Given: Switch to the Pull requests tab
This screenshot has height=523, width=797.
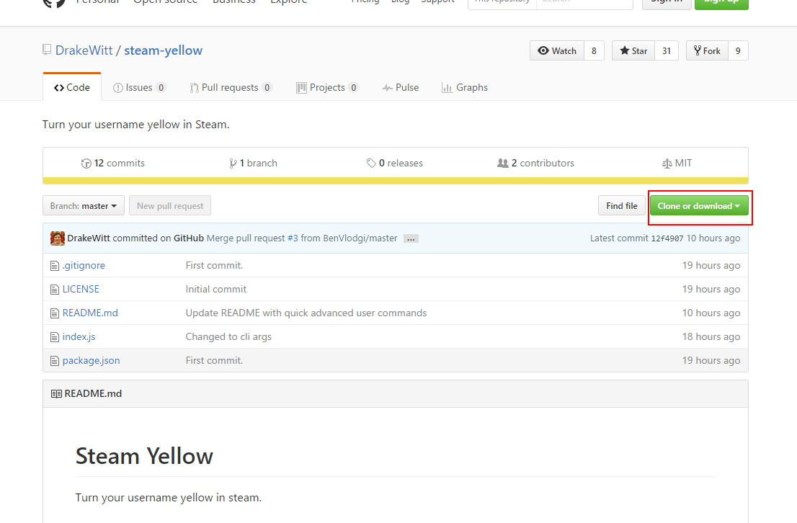Looking at the screenshot, I should (231, 87).
